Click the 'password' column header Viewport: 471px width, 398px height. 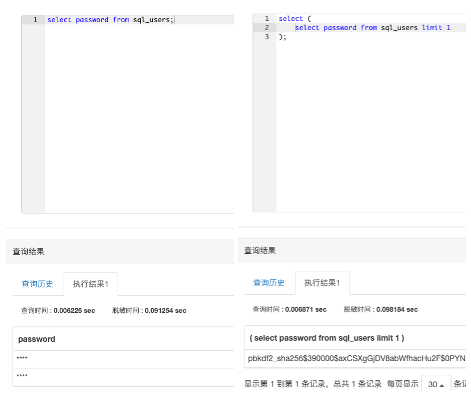tap(37, 339)
